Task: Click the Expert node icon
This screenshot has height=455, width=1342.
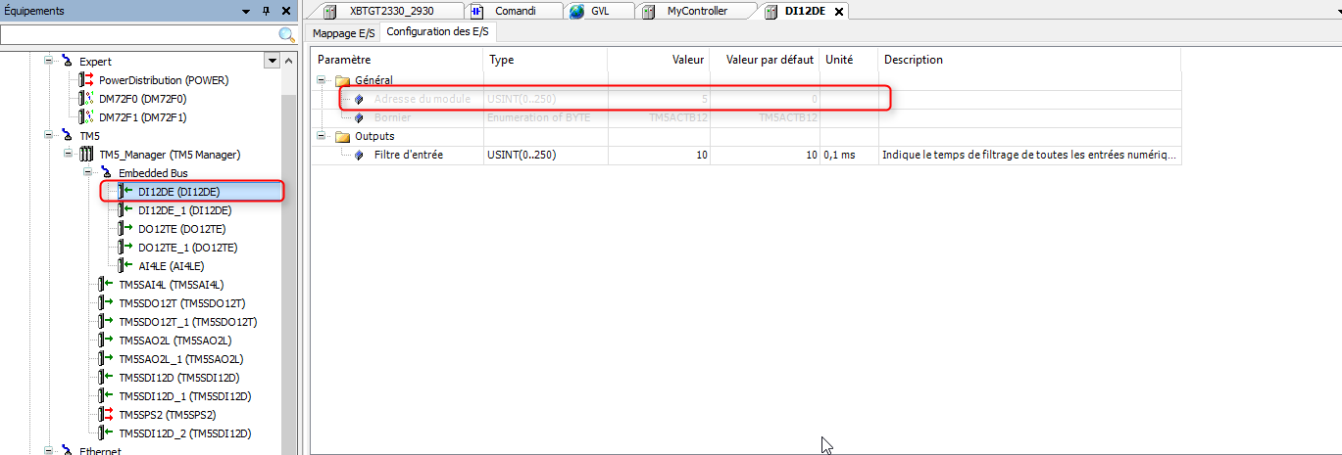Action: [67, 61]
